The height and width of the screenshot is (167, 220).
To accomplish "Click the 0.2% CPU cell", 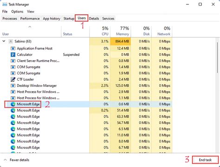I will coord(100,111).
